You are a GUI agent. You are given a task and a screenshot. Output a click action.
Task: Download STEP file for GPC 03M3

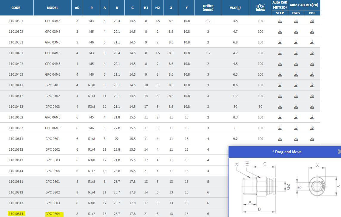pos(280,21)
